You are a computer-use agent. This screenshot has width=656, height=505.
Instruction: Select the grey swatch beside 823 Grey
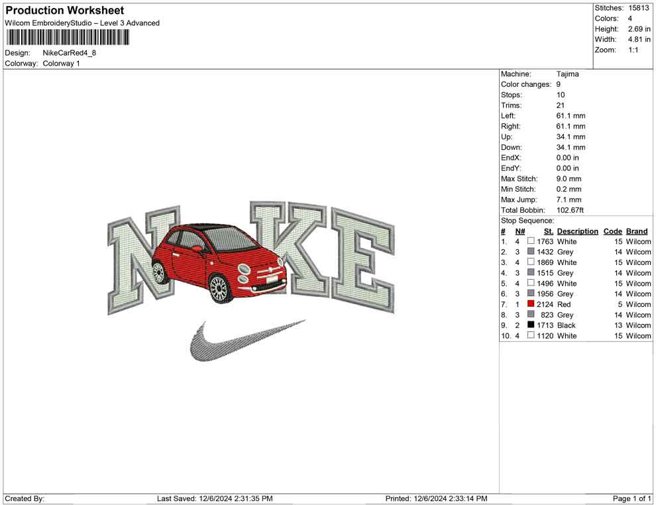pos(531,314)
